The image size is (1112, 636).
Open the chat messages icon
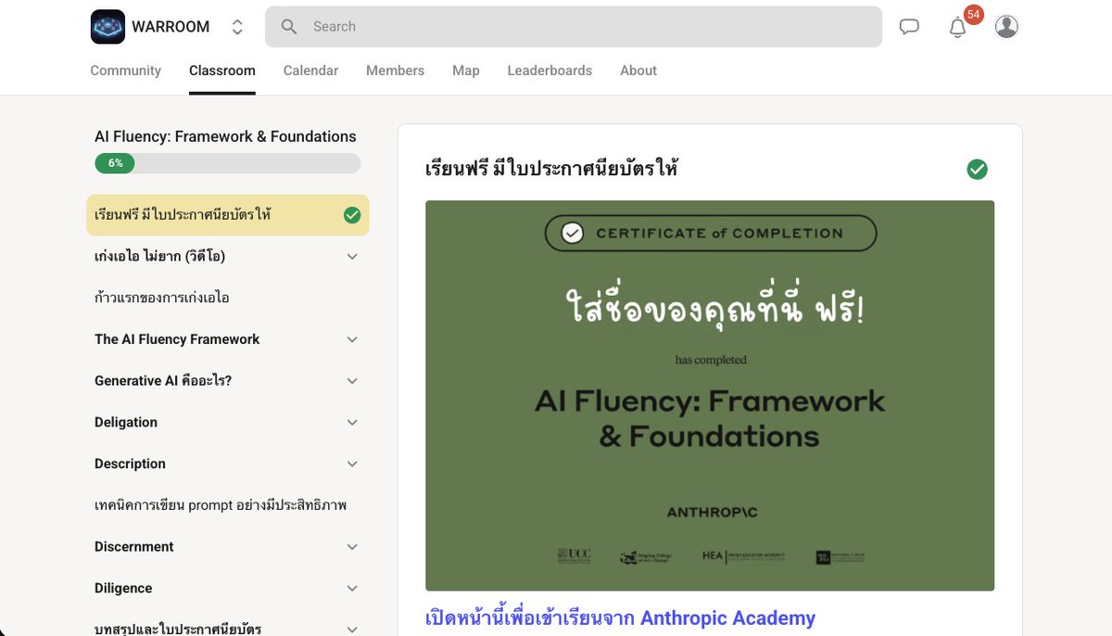point(910,27)
